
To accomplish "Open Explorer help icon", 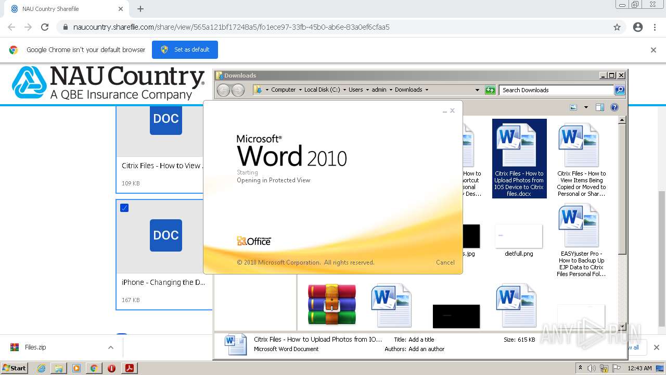I will coord(614,107).
